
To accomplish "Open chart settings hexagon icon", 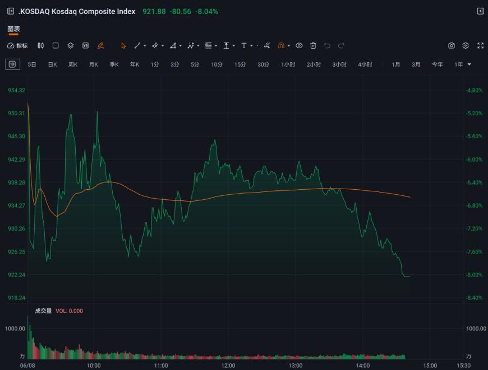I will point(466,46).
